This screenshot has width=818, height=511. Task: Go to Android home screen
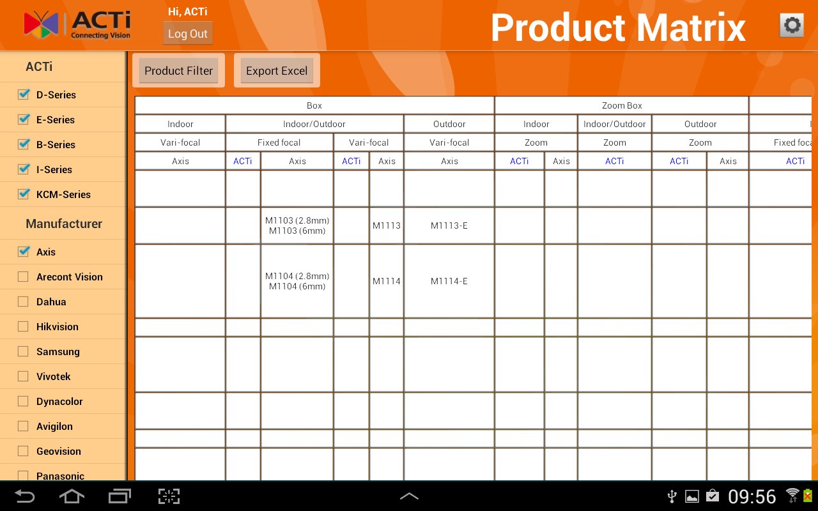coord(72,496)
